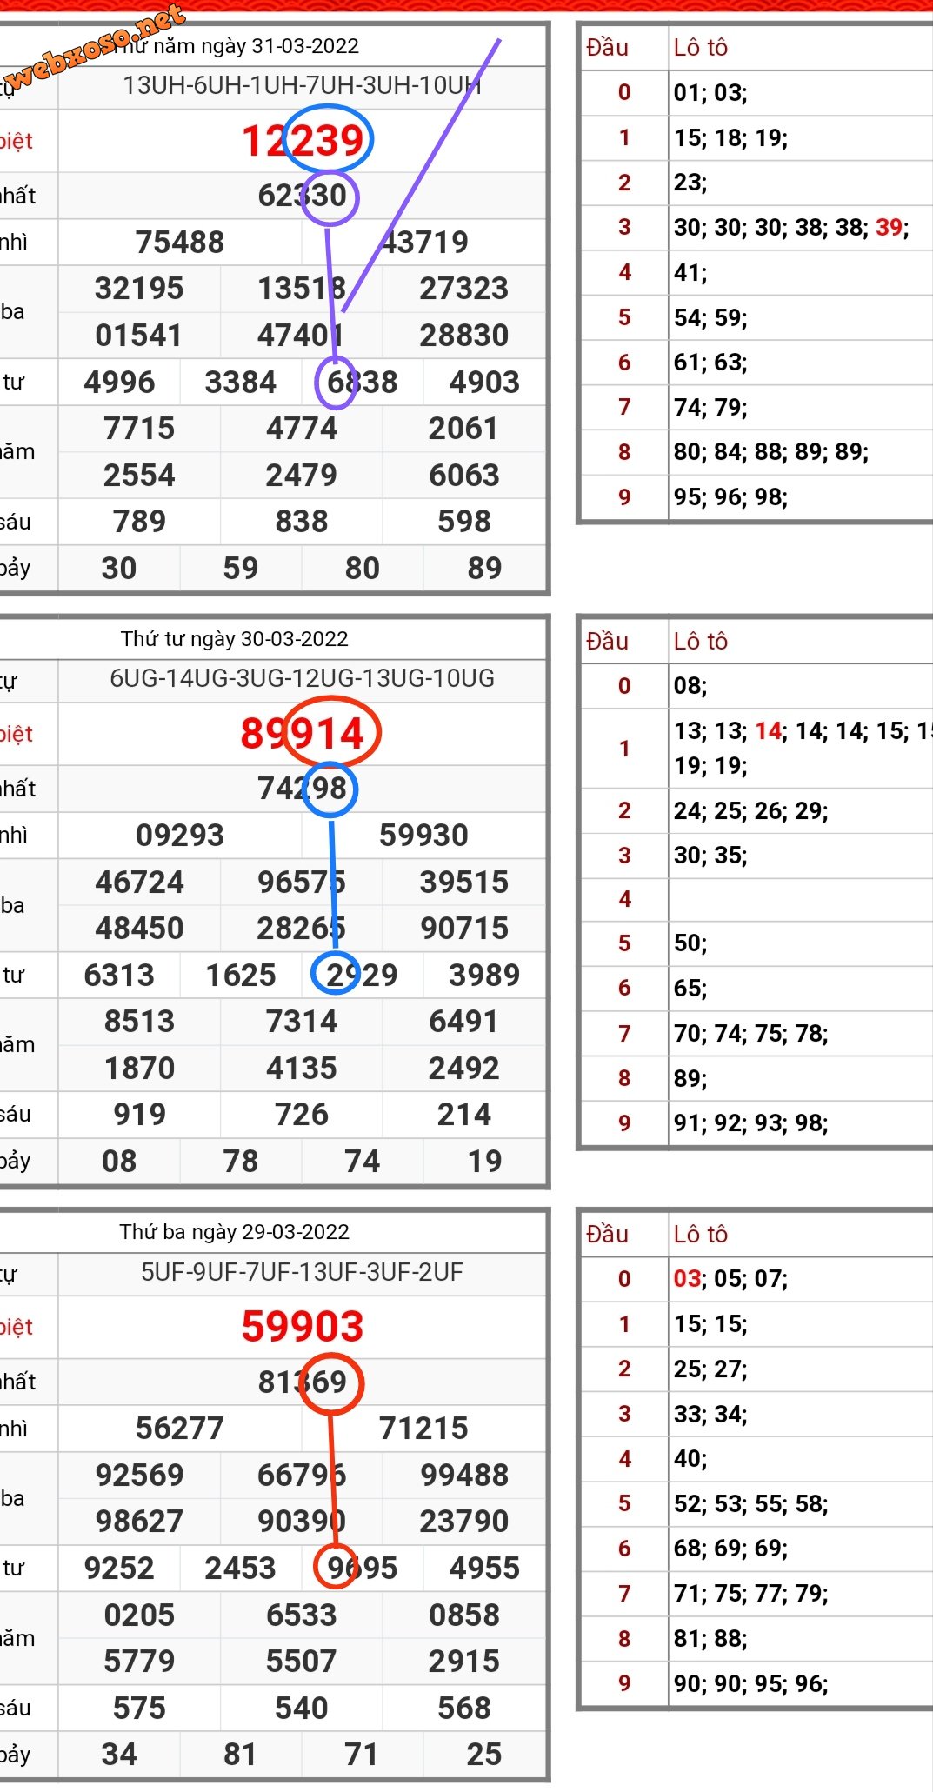Image resolution: width=933 pixels, height=1792 pixels.
Task: Select third prize number 27323
Action: point(464,288)
